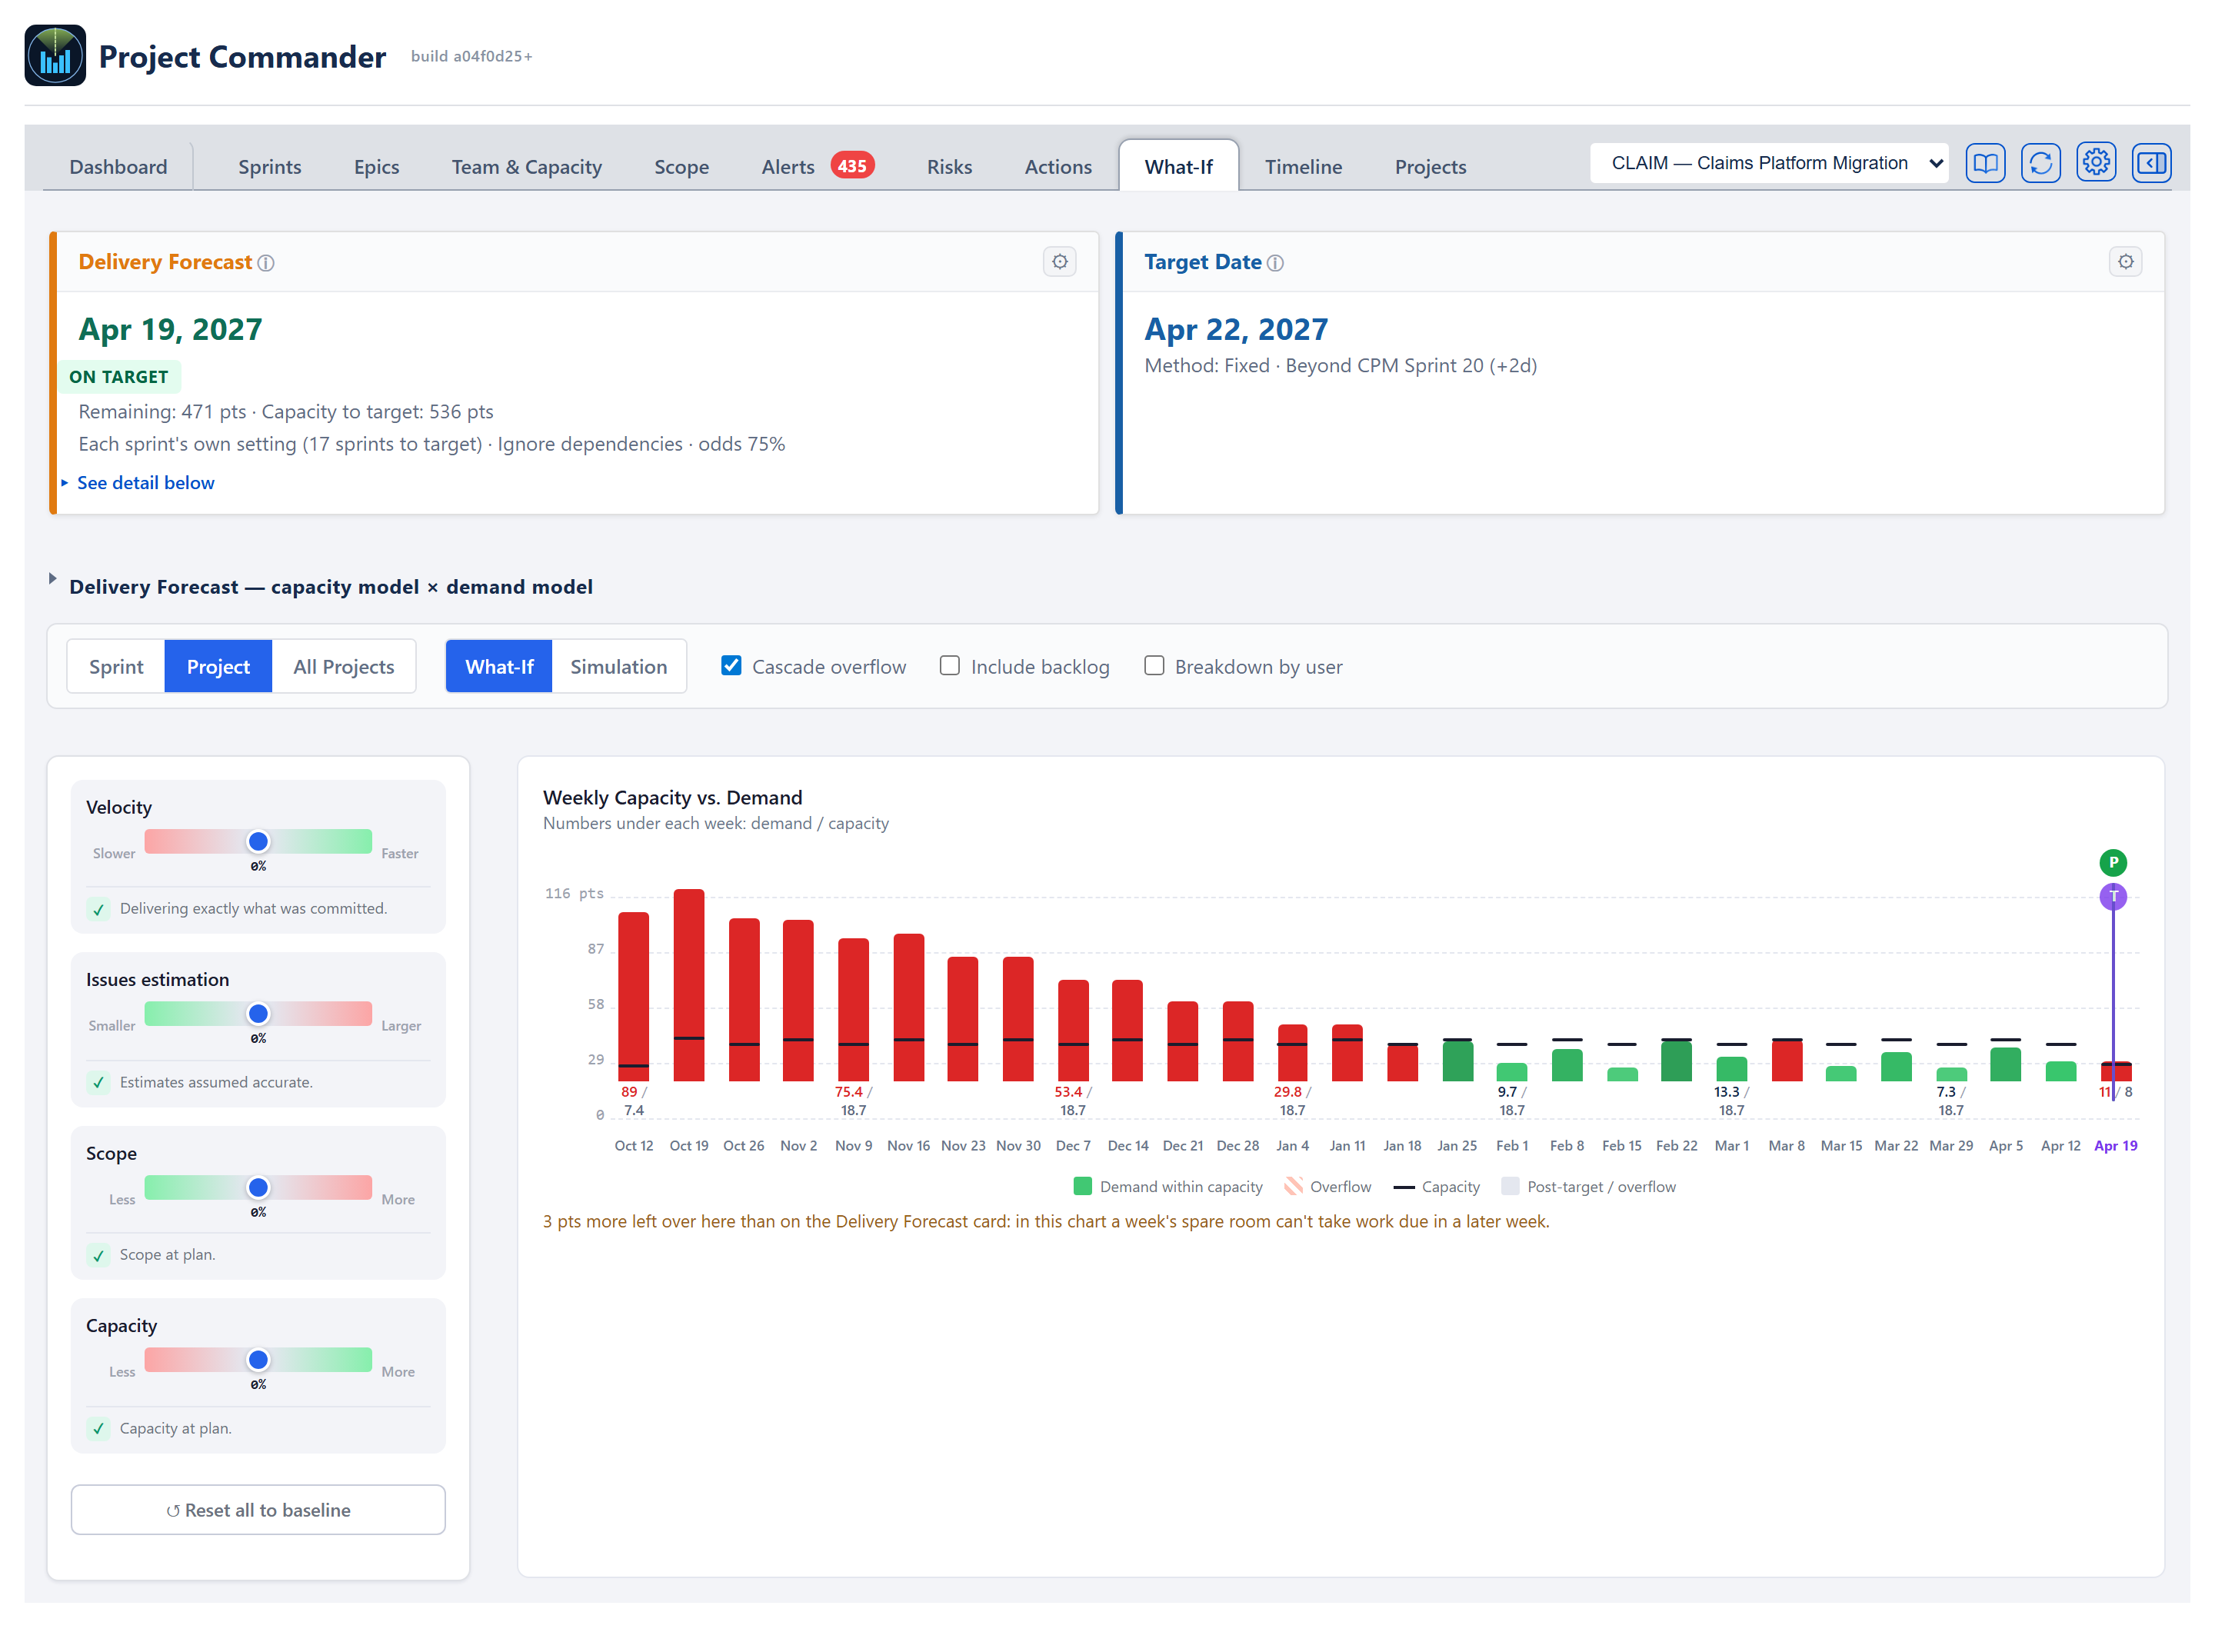Click the Capacity slider handle
The image size is (2215, 1652).
[x=258, y=1360]
